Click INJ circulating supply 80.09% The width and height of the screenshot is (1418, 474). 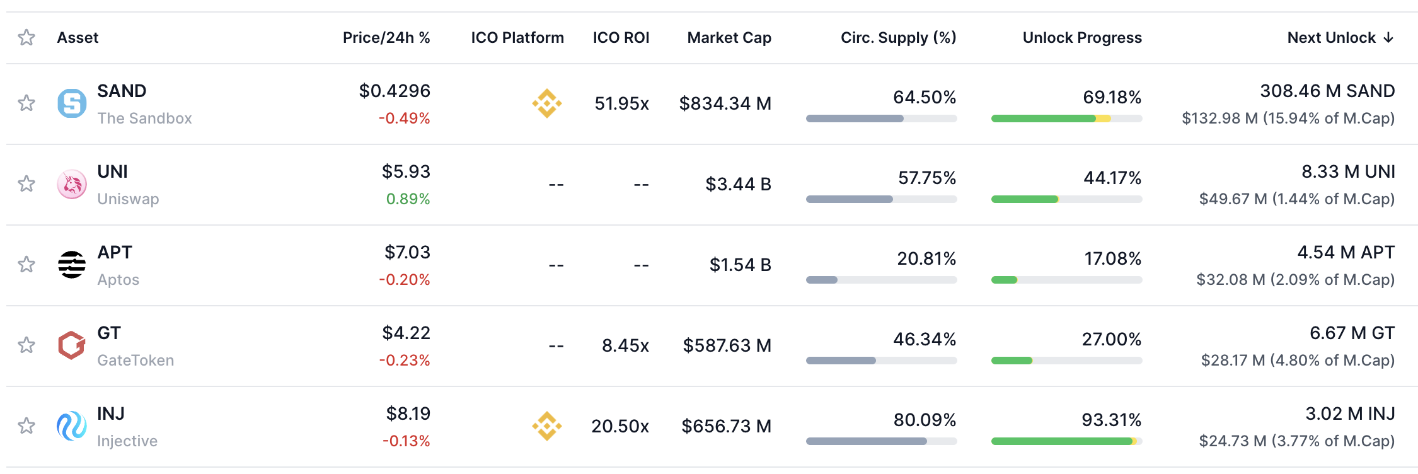[925, 420]
